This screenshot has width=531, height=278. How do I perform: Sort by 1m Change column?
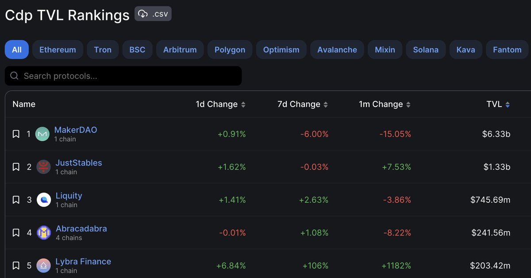click(385, 104)
